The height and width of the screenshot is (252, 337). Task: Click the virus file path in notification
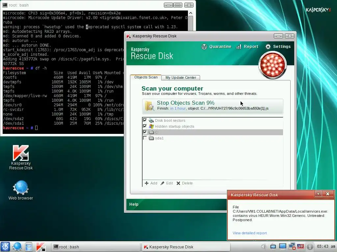(280, 211)
